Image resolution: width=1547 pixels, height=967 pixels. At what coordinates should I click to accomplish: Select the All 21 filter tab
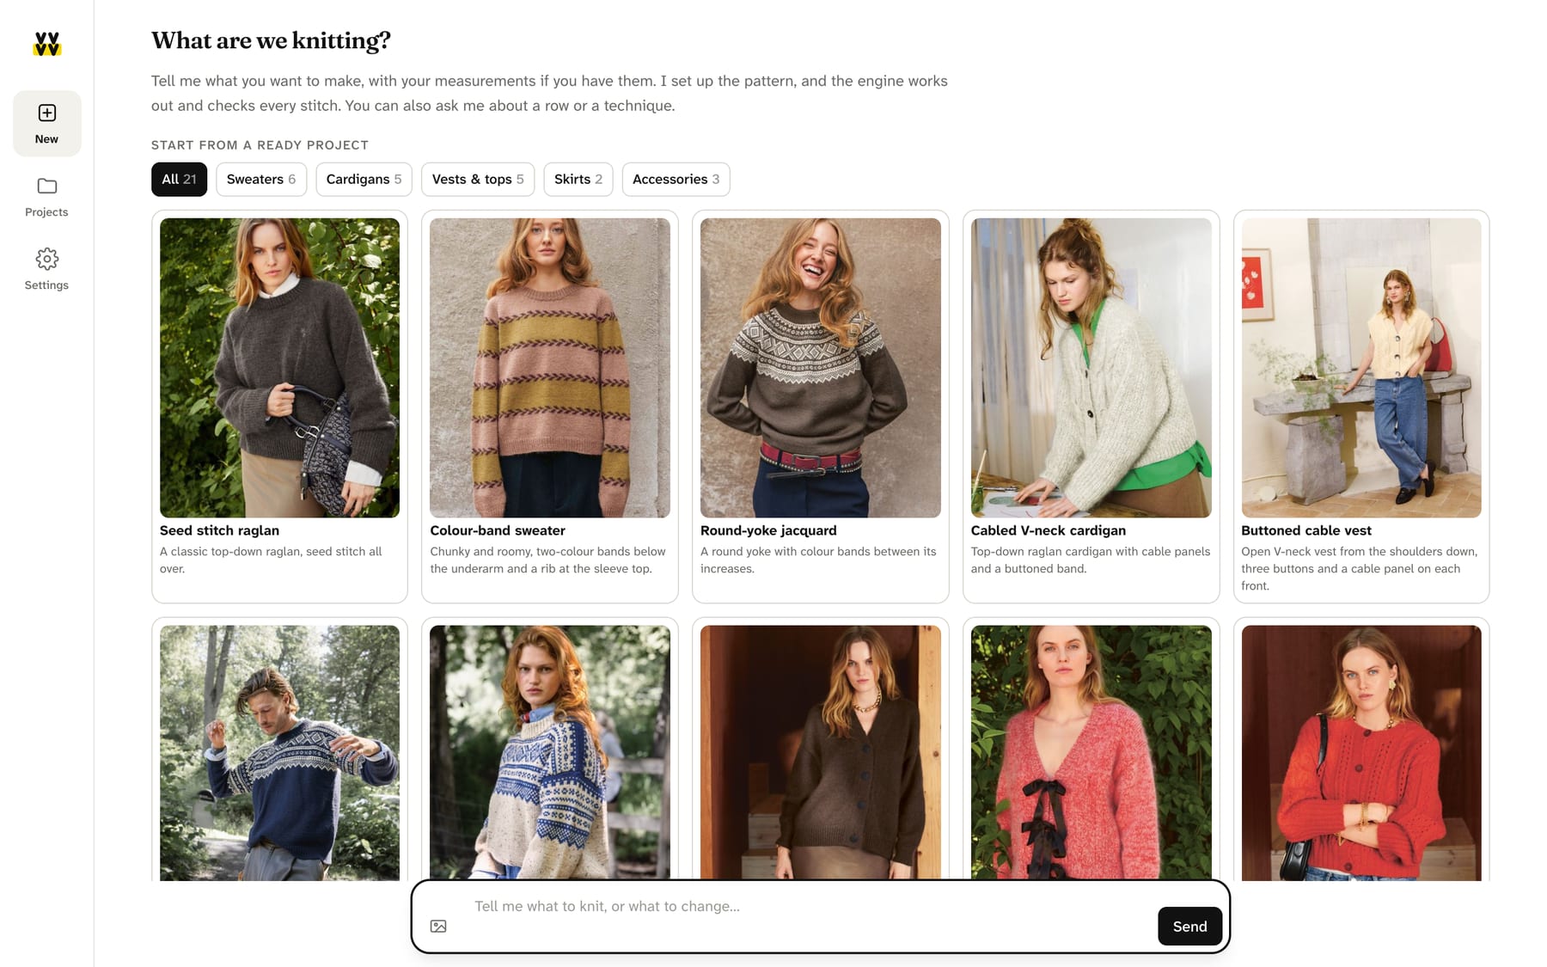point(179,179)
